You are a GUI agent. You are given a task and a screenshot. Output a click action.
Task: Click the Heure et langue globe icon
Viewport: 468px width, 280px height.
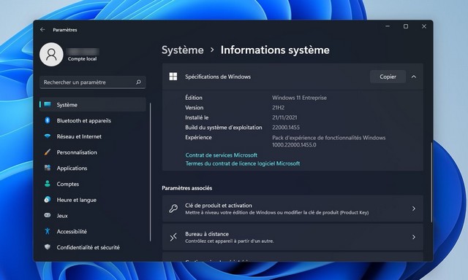[x=48, y=199]
